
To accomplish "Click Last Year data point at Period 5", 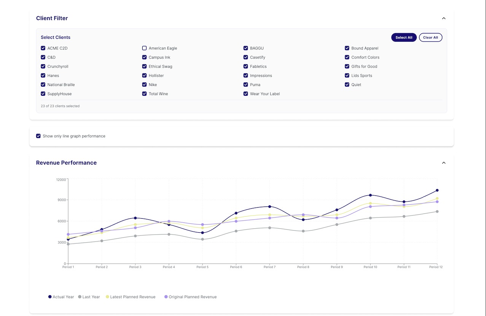I will [202, 239].
